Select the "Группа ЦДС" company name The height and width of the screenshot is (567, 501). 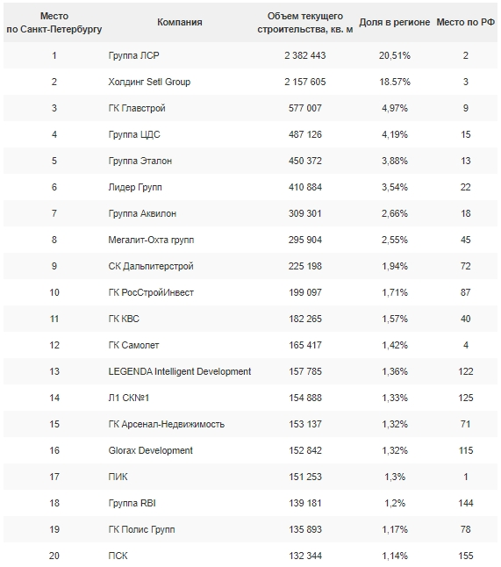coord(134,135)
